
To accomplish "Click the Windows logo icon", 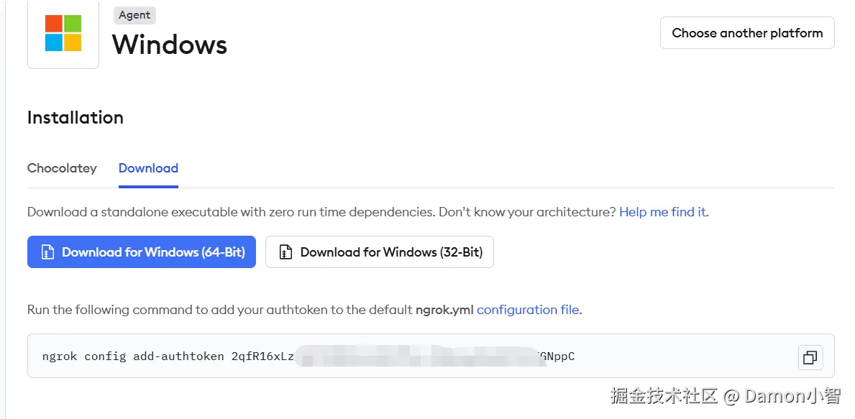I will [63, 33].
